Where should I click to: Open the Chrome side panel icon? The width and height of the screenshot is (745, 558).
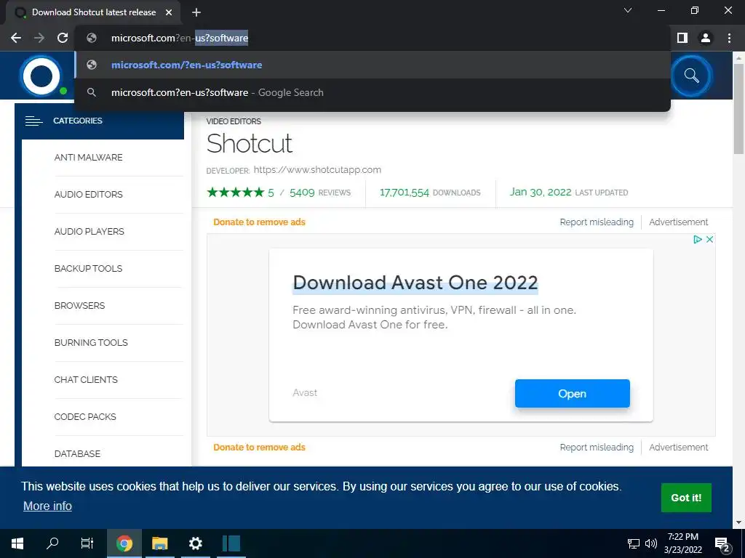[x=682, y=38]
